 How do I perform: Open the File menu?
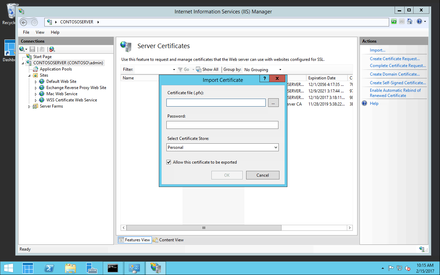pyautogui.click(x=26, y=32)
